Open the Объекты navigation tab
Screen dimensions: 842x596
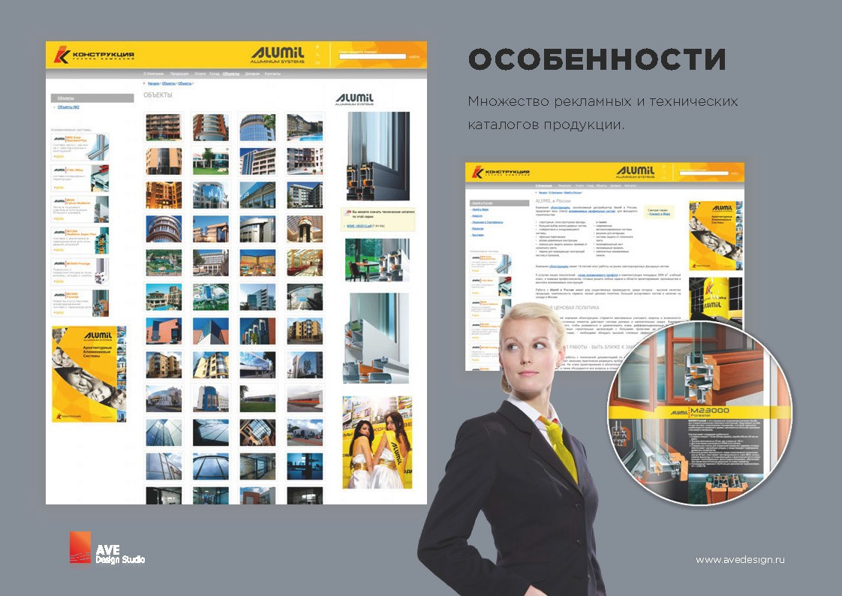[231, 73]
